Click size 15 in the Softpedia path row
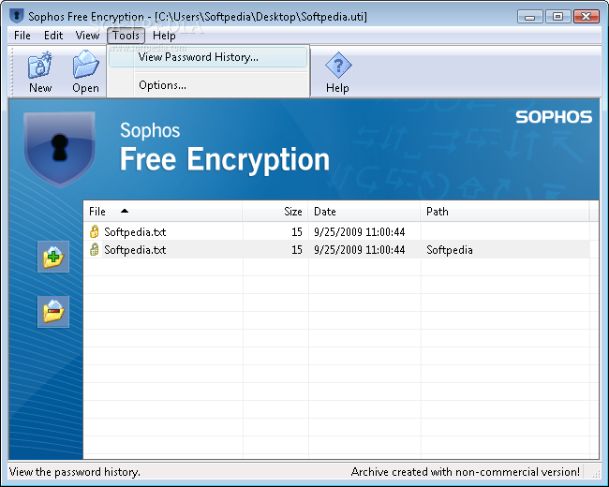 click(x=297, y=250)
